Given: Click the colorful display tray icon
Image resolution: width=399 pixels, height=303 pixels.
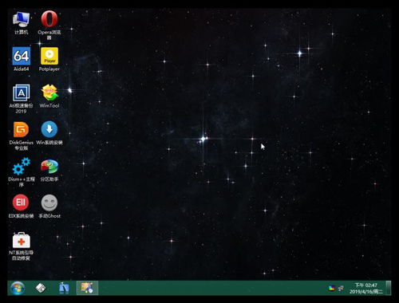Looking at the screenshot, I should coord(331,288).
